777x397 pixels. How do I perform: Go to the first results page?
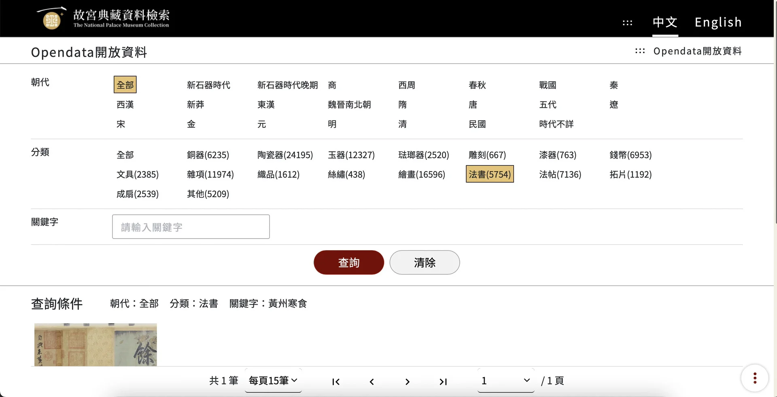point(336,382)
